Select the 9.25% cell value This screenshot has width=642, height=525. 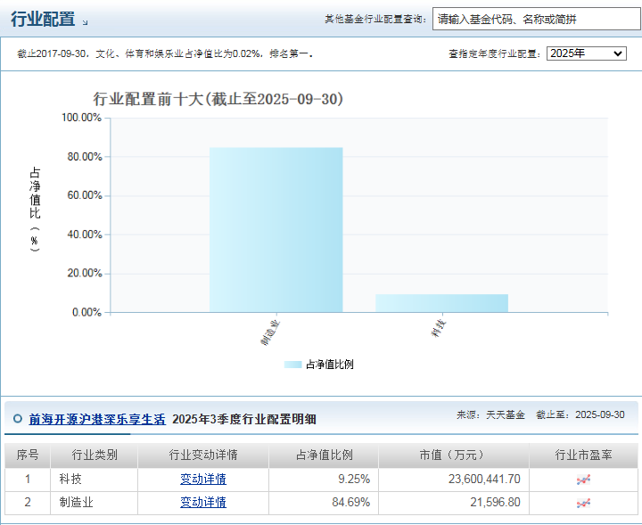pyautogui.click(x=354, y=479)
